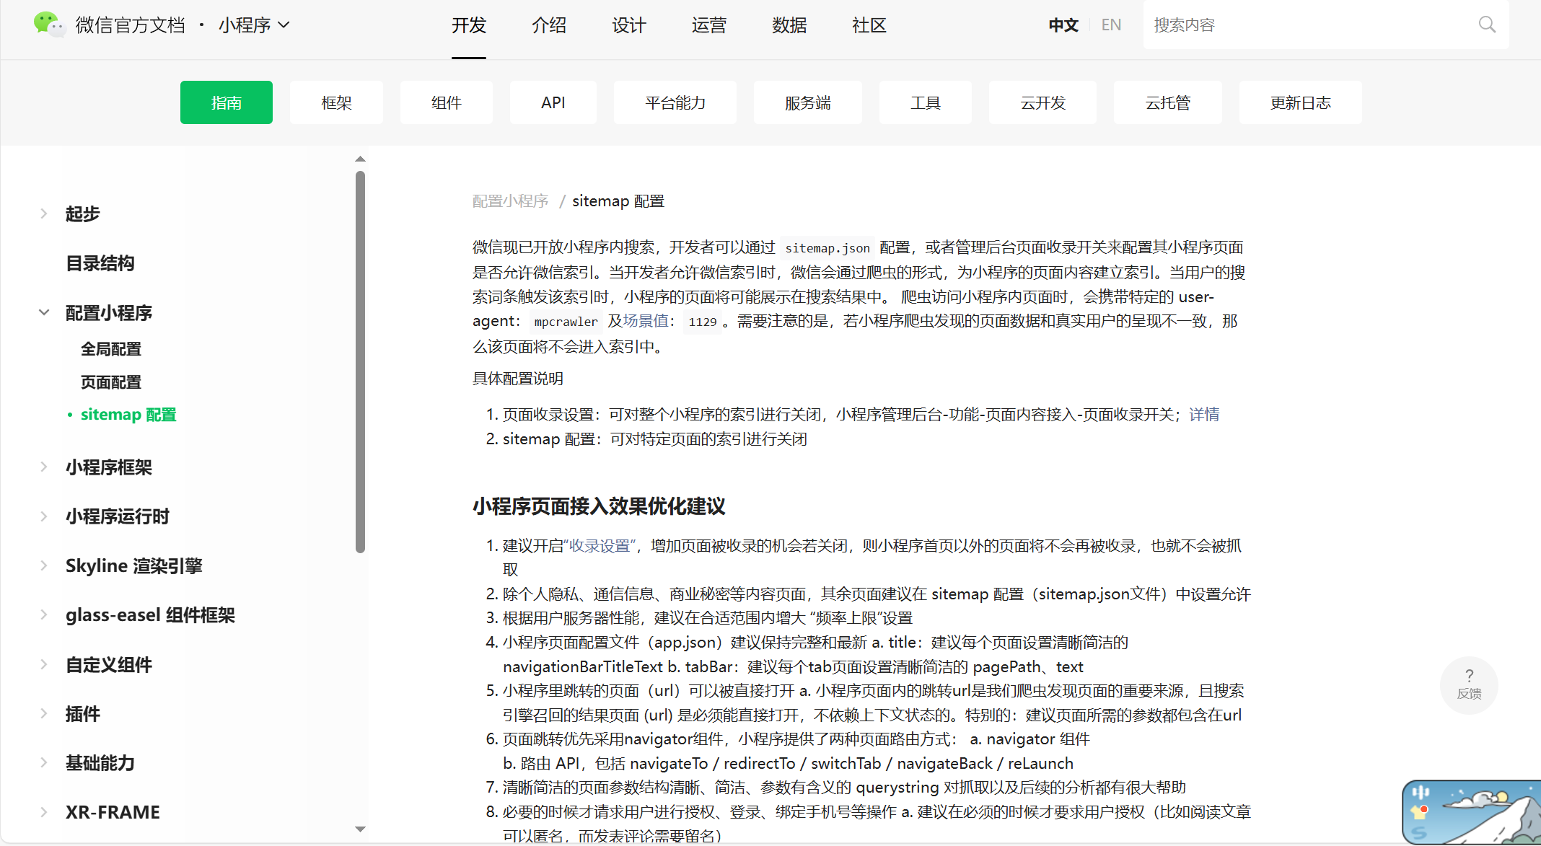Switch to the 云开发 tab
Image resolution: width=1541 pixels, height=846 pixels.
tap(1042, 102)
